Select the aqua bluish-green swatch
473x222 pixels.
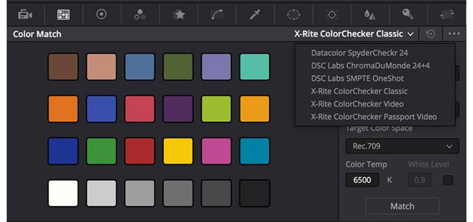click(255, 67)
